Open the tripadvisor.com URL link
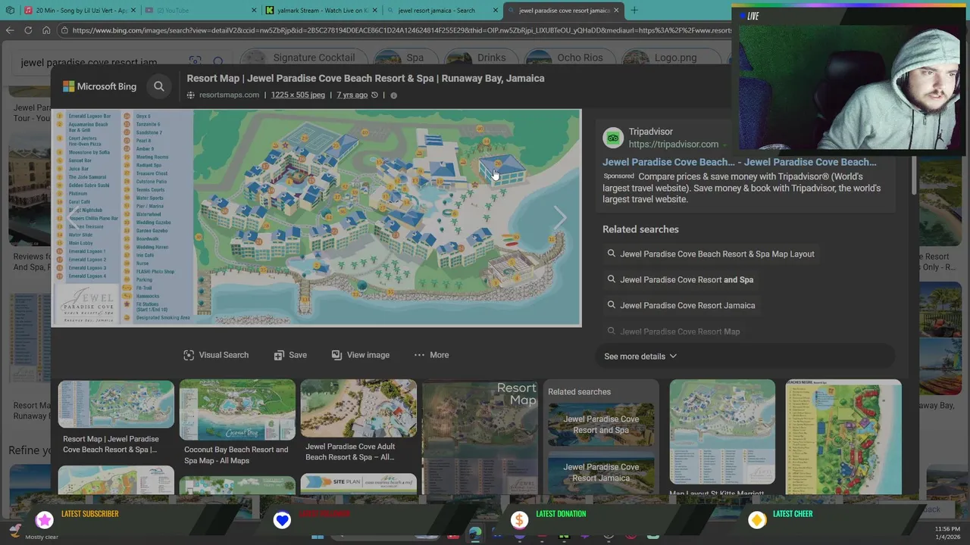This screenshot has width=970, height=545. tap(673, 144)
